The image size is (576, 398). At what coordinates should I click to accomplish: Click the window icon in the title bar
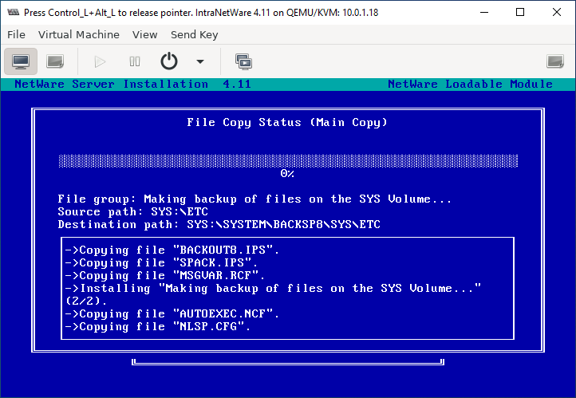[13, 12]
